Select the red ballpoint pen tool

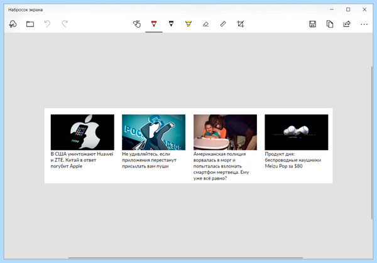point(154,24)
